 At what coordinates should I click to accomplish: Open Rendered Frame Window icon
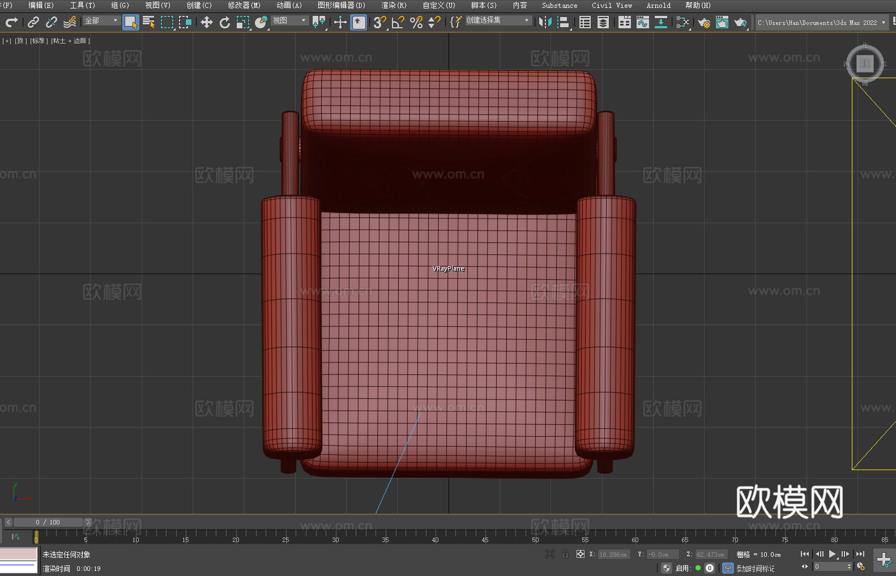[x=722, y=22]
